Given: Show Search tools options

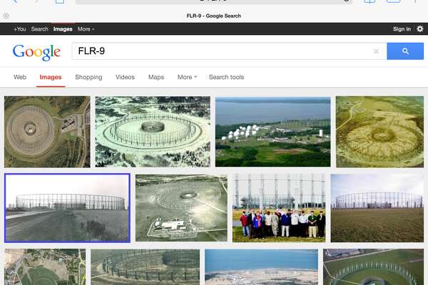Looking at the screenshot, I should [226, 77].
